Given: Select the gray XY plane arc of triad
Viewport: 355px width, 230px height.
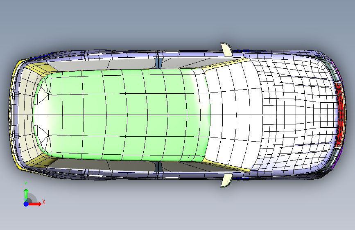Looking at the screenshot, I should (x=32, y=198).
